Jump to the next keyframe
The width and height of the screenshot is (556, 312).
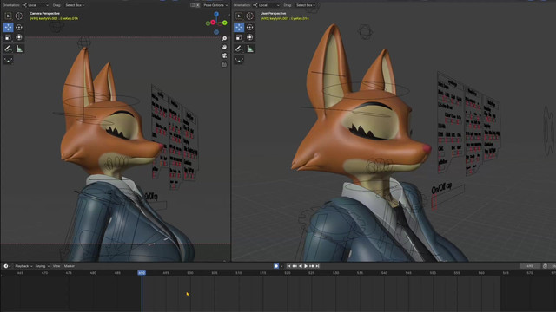[x=312, y=266]
